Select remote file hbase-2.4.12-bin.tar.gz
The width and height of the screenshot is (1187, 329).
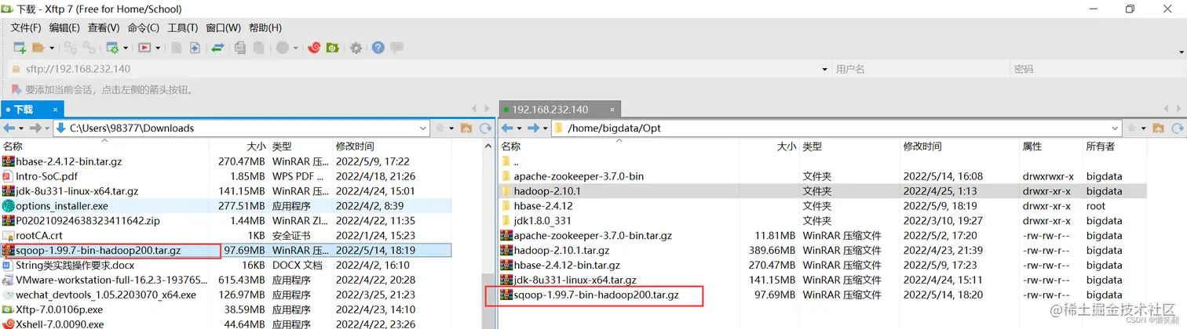coord(823,266)
